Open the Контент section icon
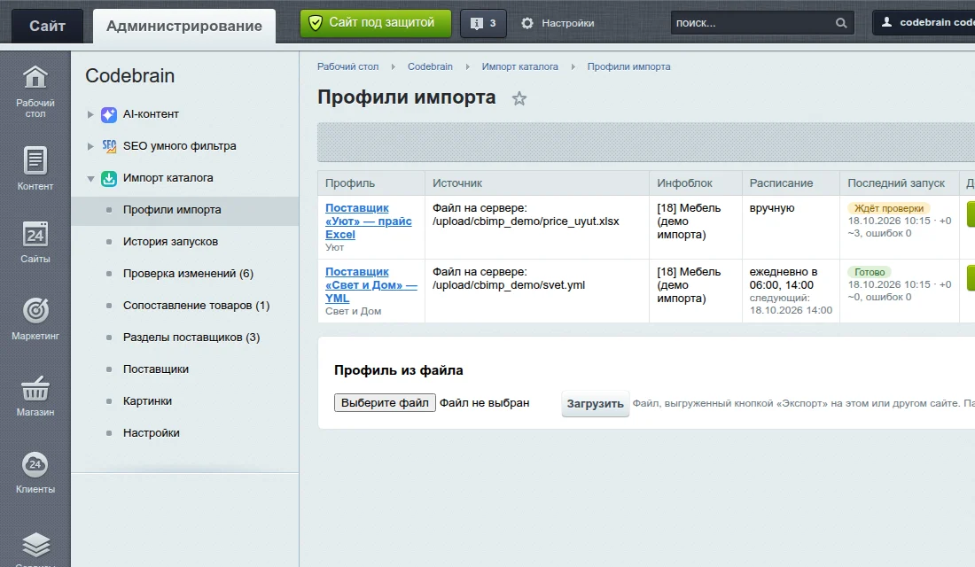 pos(35,160)
